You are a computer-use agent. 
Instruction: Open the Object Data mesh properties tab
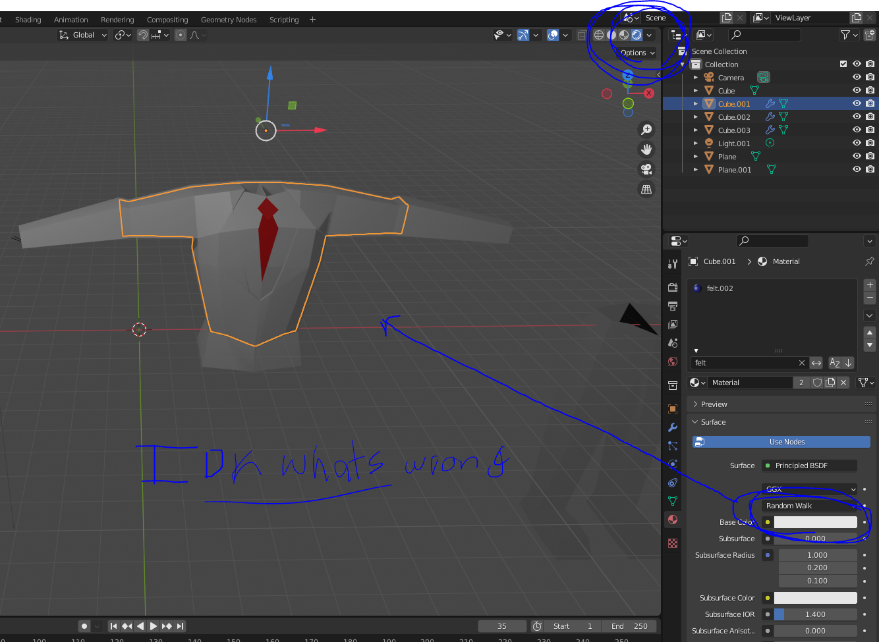pyautogui.click(x=672, y=501)
